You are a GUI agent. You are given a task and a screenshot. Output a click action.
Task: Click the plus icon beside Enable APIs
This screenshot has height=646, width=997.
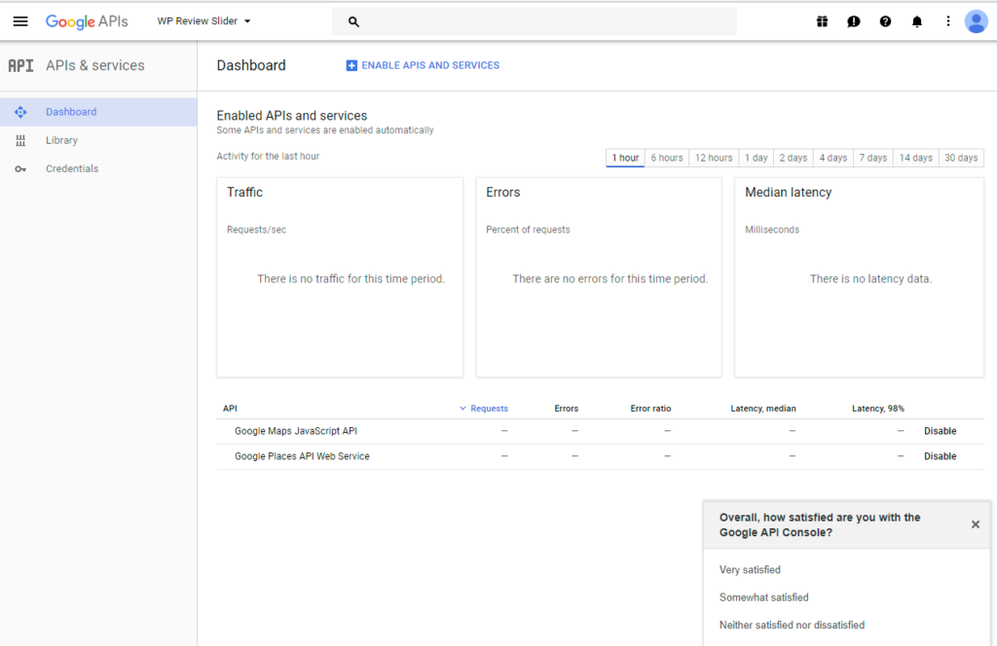(351, 65)
